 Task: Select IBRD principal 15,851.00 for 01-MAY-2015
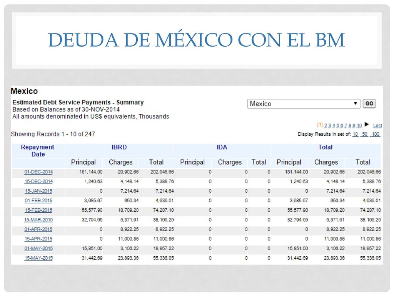(x=92, y=249)
